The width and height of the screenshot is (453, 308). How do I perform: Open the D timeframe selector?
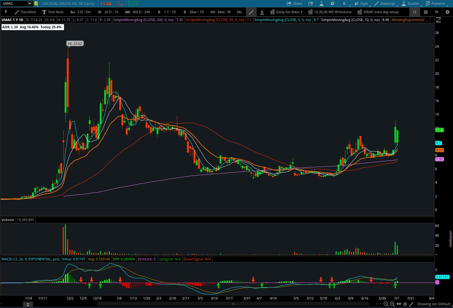tap(344, 3)
